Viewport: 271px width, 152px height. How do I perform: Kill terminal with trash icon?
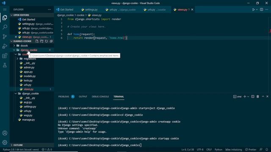tap(258, 97)
